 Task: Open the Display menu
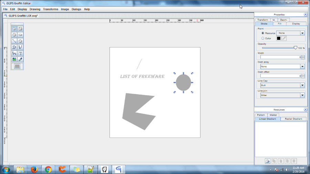22,9
